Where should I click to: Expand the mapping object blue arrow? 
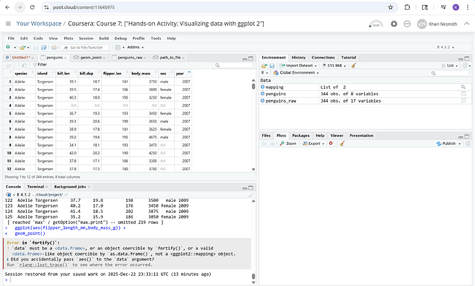pyautogui.click(x=262, y=87)
